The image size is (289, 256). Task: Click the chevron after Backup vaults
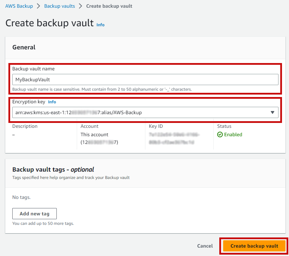tap(80, 6)
